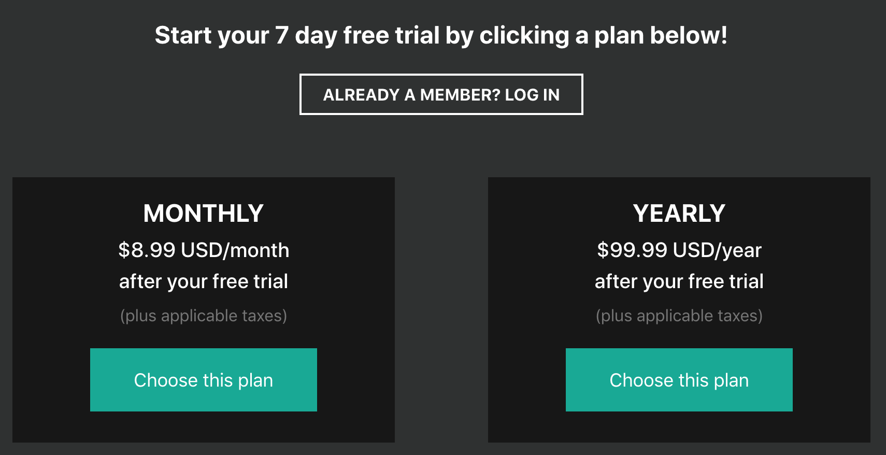The image size is (886, 455).
Task: Click the free trial headline text
Action: [x=442, y=35]
